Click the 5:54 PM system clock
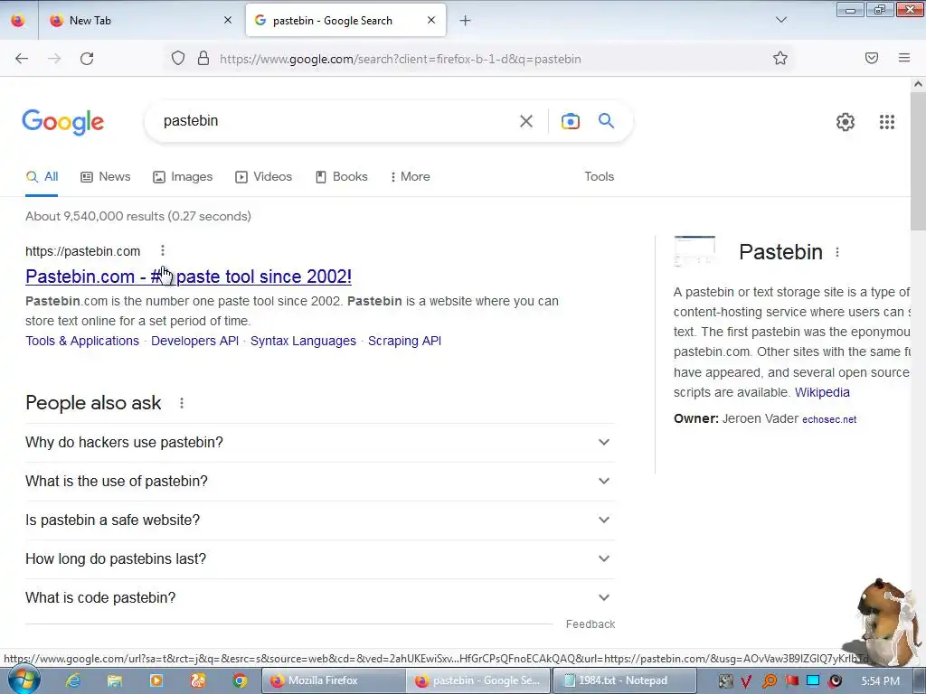Screen dimensions: 926x694 click(880, 681)
